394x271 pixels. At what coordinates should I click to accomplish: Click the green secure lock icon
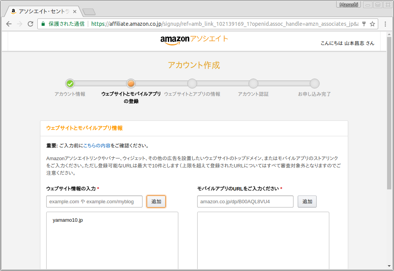coord(43,24)
